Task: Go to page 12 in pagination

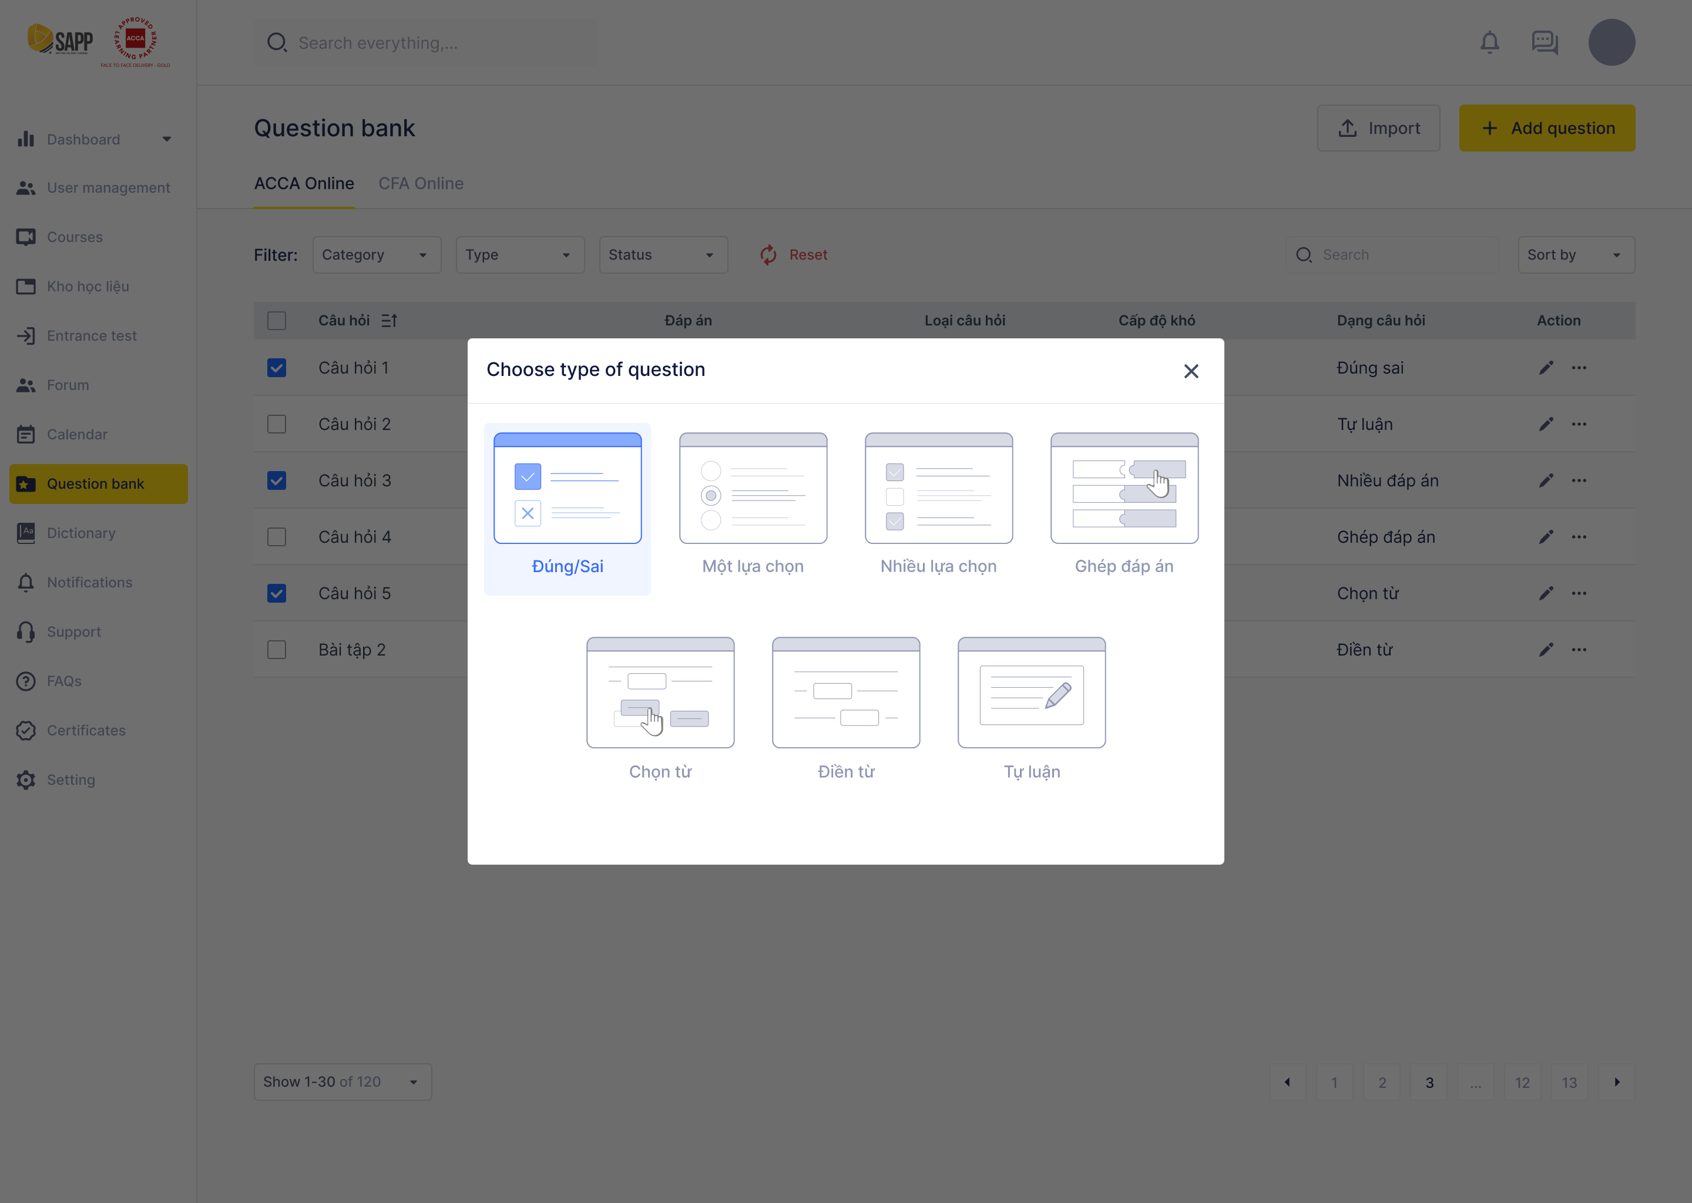Action: click(1522, 1082)
